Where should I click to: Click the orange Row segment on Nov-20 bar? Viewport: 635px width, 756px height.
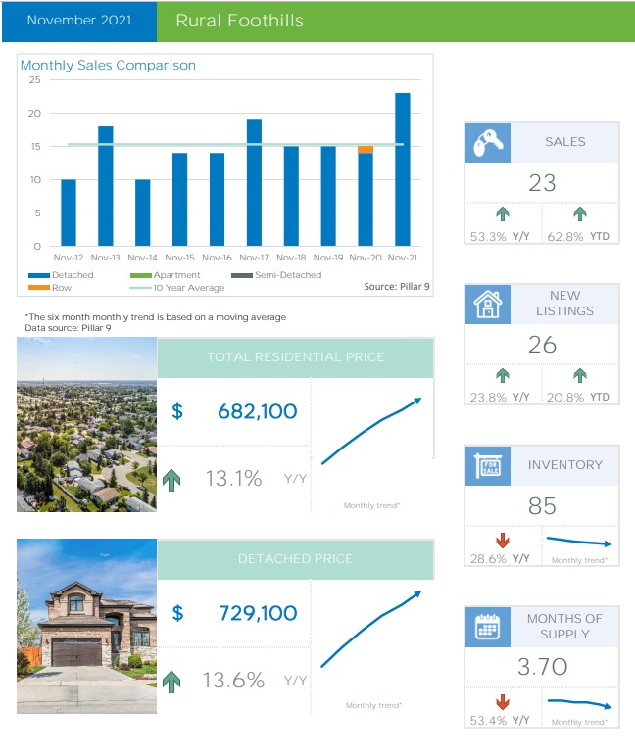tap(365, 150)
